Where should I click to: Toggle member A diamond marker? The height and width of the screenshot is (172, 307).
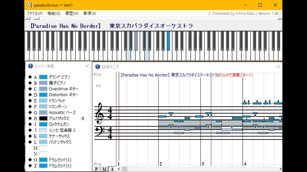click(30, 77)
